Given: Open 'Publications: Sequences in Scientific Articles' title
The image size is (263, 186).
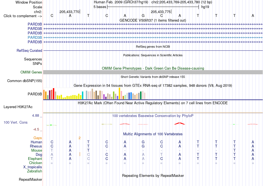Looking at the screenshot, I should click(153, 55).
